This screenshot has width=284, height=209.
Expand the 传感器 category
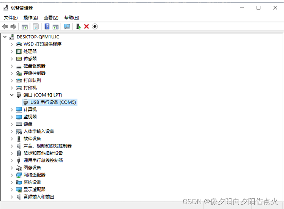(12, 59)
